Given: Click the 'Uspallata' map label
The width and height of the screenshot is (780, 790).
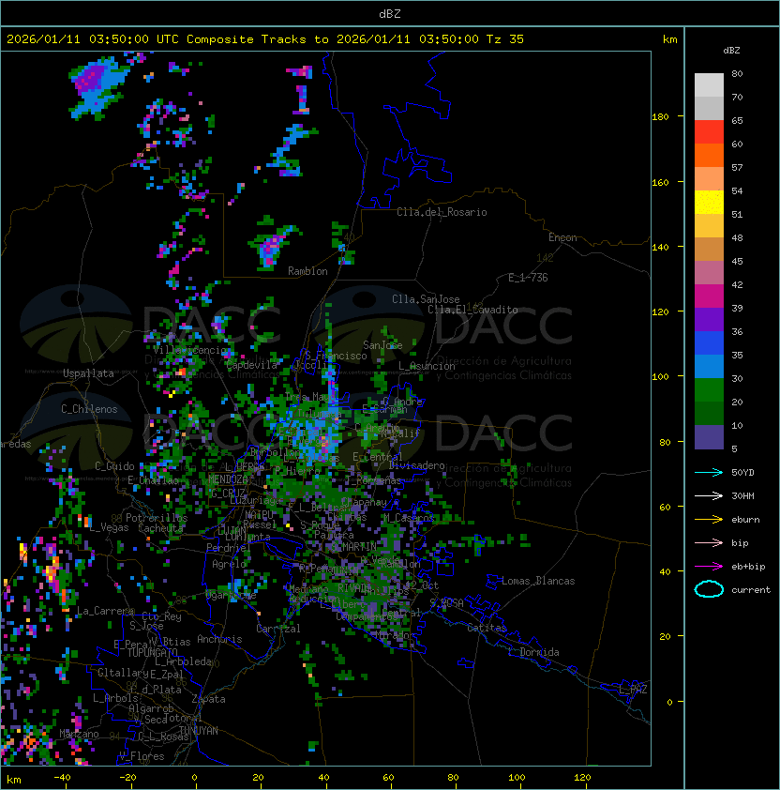Looking at the screenshot, I should point(88,373).
